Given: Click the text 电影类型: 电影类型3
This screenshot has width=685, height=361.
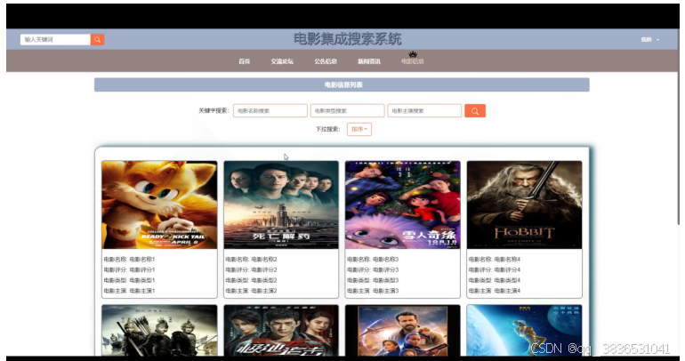Looking at the screenshot, I should pyautogui.click(x=373, y=280).
